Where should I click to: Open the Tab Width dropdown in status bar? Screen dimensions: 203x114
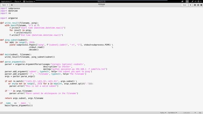pyautogui.click(x=173, y=113)
